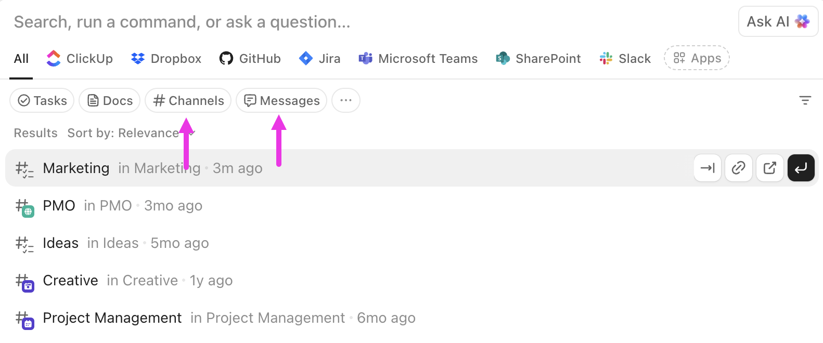This screenshot has height=343, width=823.
Task: Click into the search input field
Action: coord(182,22)
